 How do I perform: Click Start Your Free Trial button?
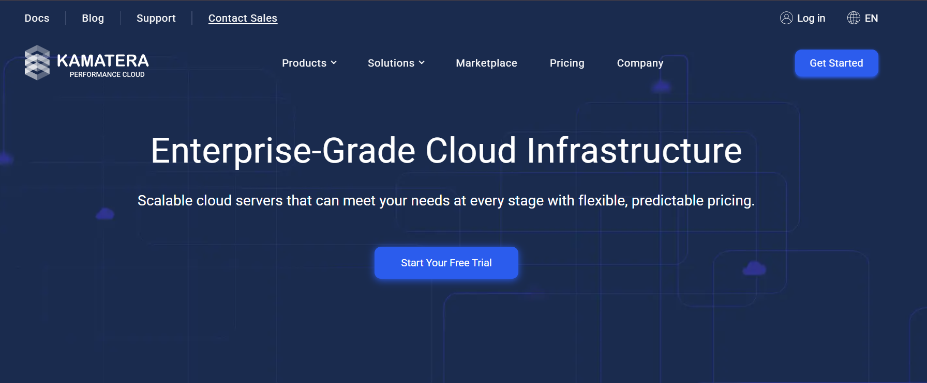point(446,263)
